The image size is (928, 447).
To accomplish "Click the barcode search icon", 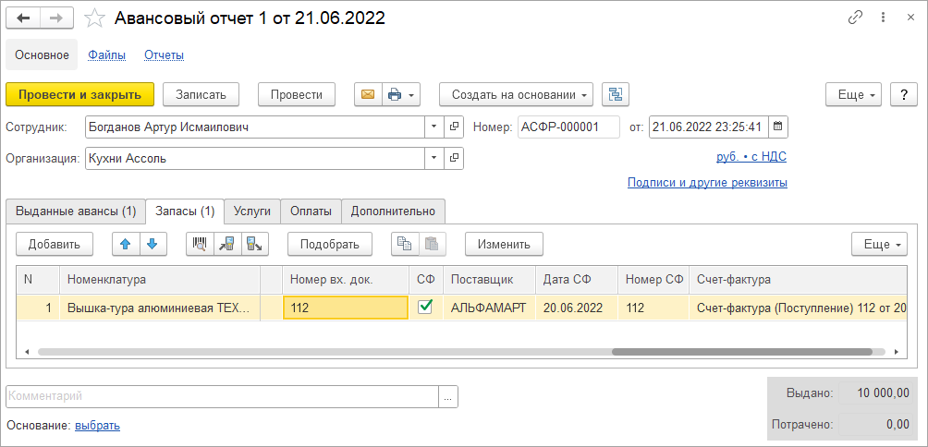I will (x=200, y=244).
